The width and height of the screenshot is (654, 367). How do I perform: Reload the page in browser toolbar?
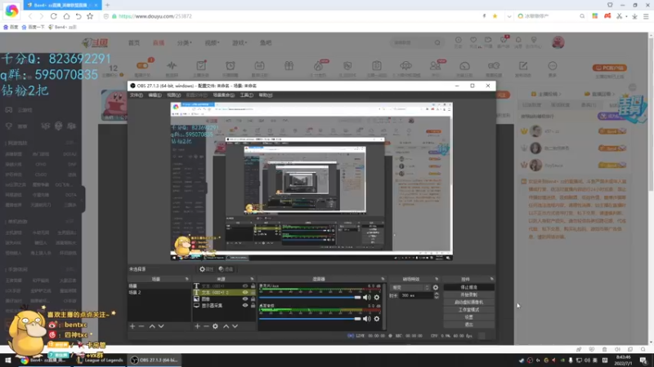pyautogui.click(x=53, y=16)
